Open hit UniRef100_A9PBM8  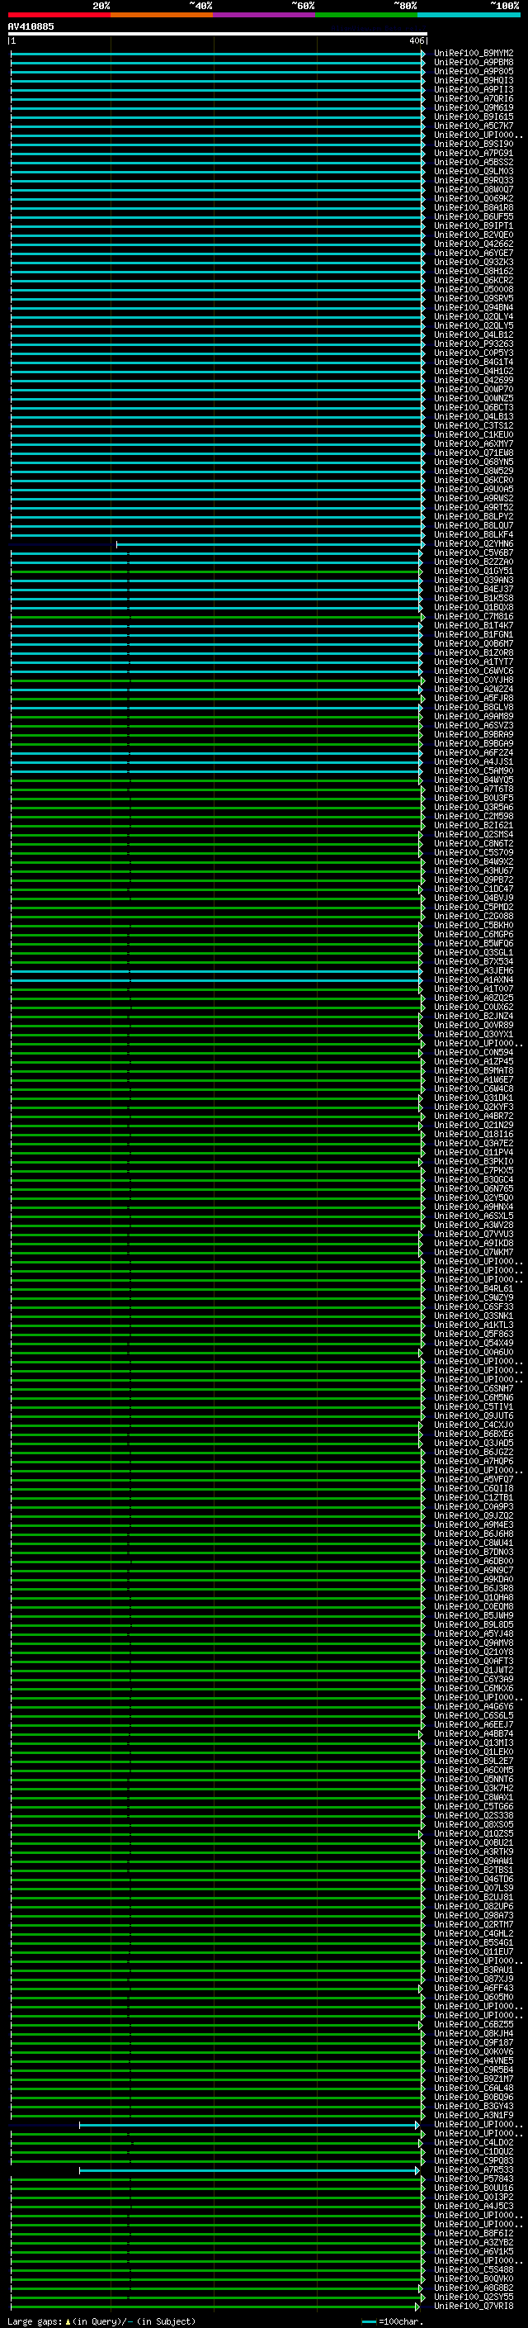(474, 63)
